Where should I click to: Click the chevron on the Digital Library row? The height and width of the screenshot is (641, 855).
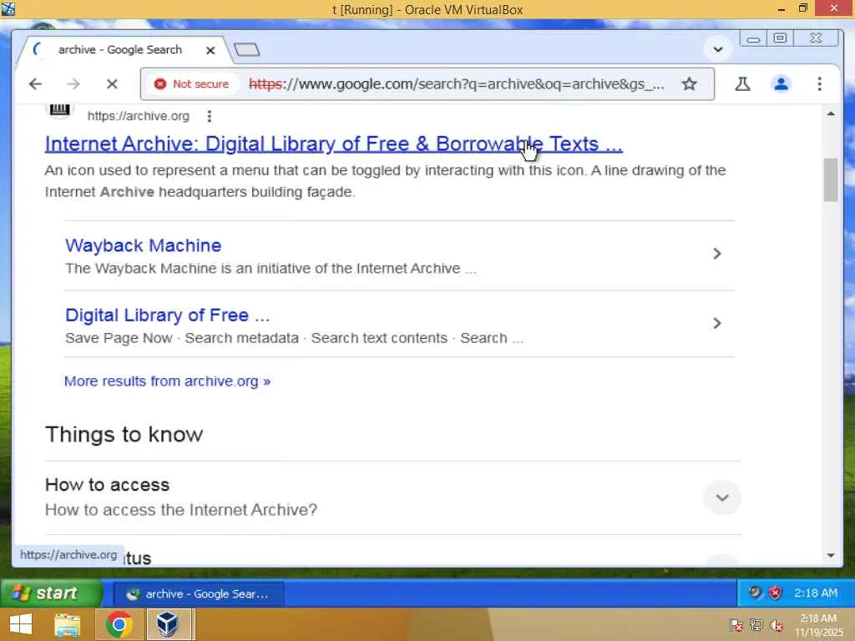click(x=717, y=324)
